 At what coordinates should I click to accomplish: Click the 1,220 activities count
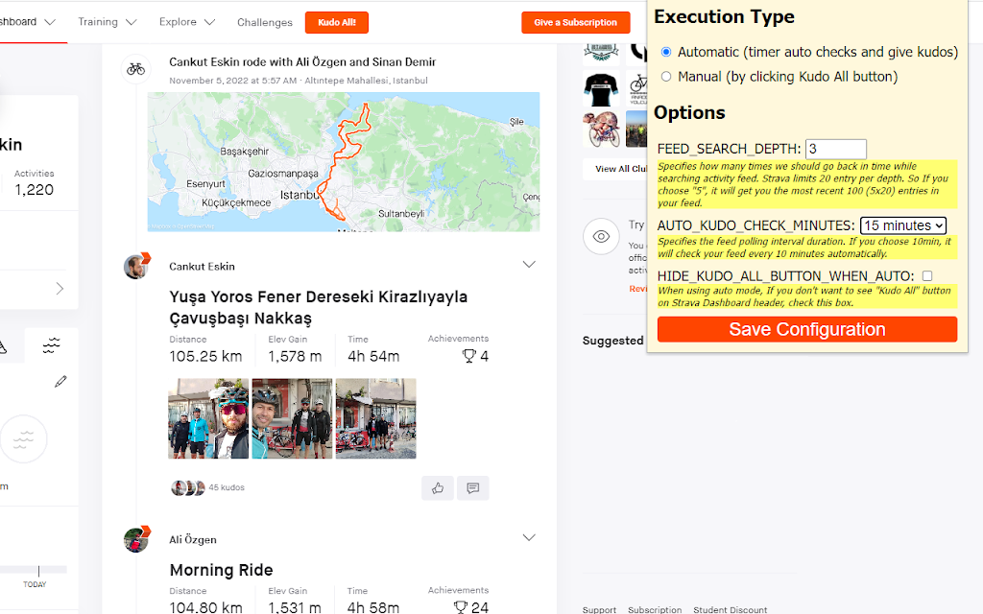point(35,190)
